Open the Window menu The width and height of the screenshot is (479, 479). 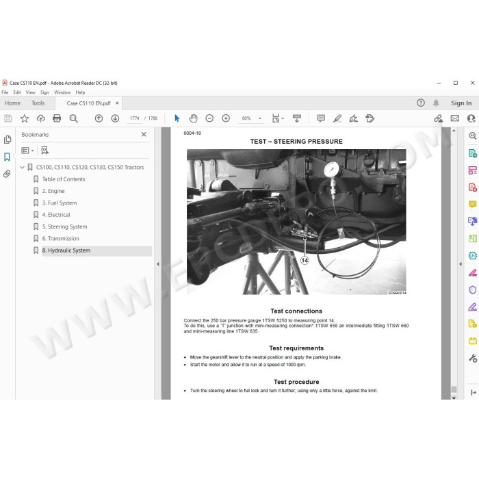(62, 92)
